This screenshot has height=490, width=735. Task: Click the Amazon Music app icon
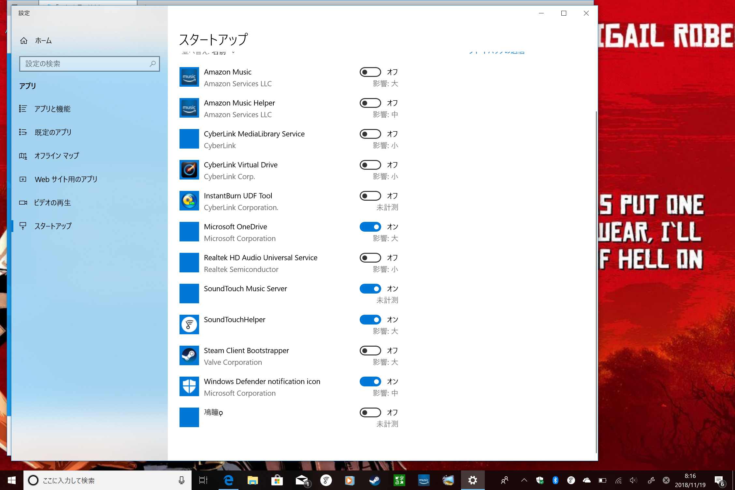click(189, 77)
